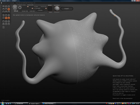Select the Flatten brush tool
The width and height of the screenshot is (140, 105).
(6, 9)
